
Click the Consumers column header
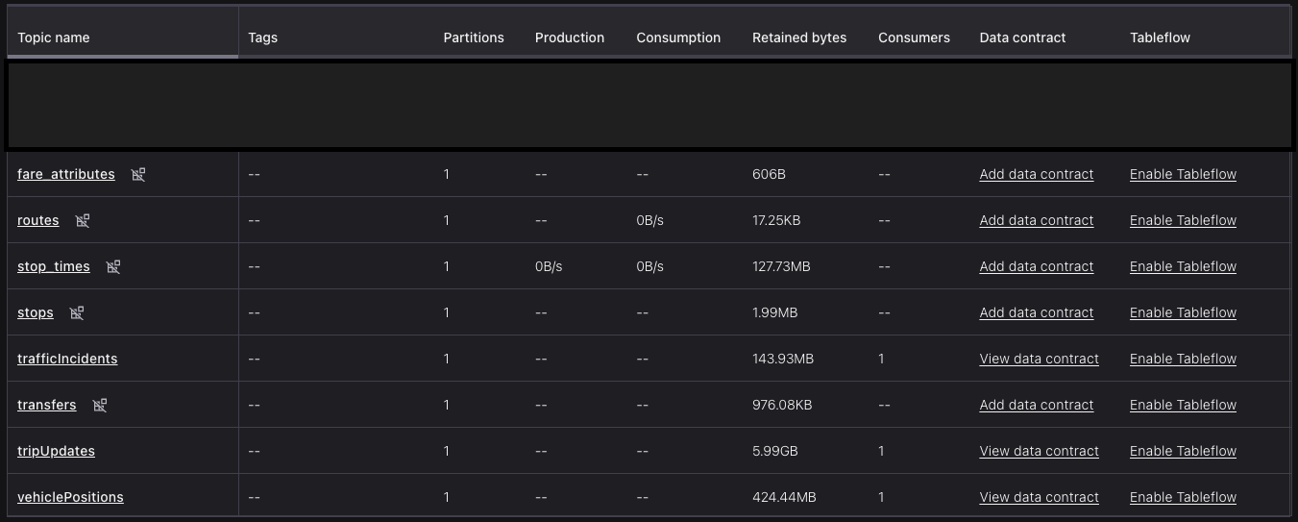(913, 37)
